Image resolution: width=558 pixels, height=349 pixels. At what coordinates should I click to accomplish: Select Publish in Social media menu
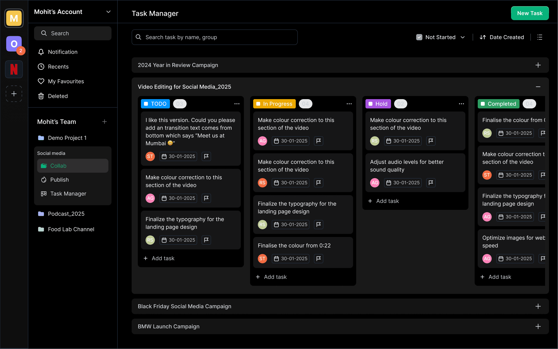tap(59, 180)
